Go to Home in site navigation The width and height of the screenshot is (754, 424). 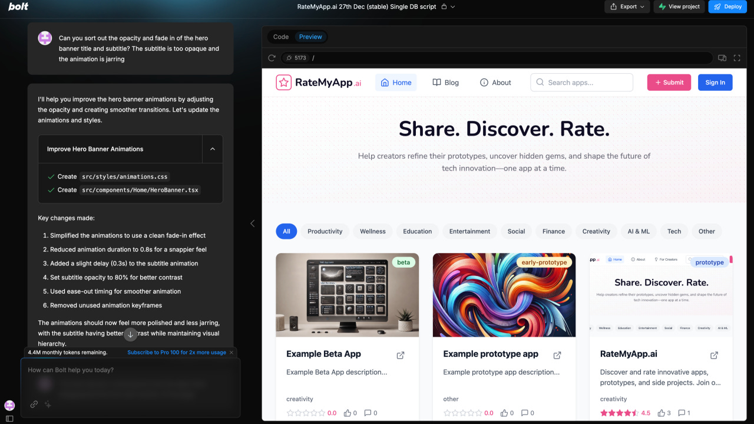pyautogui.click(x=396, y=83)
